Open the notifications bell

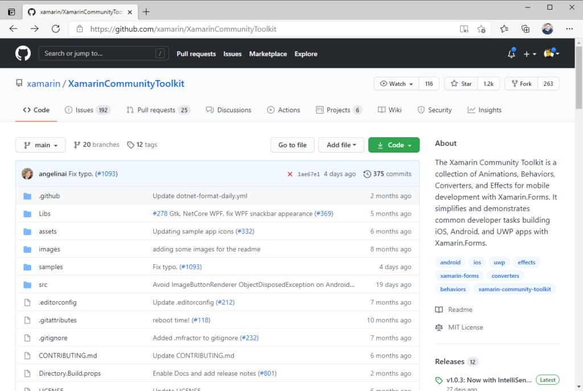(x=510, y=53)
